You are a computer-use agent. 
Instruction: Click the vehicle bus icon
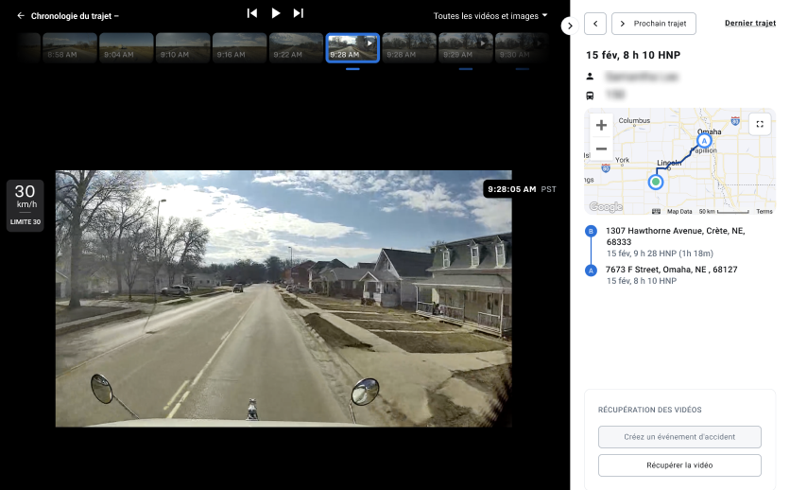[x=590, y=96]
